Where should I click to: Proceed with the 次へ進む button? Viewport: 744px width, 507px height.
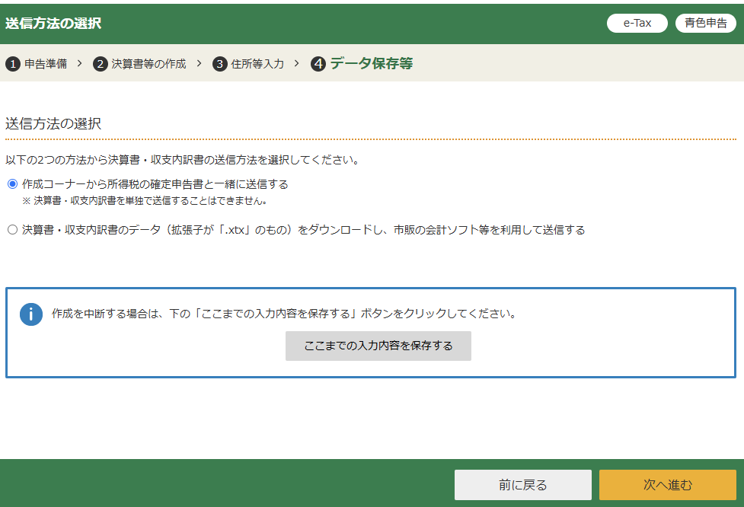pos(668,485)
